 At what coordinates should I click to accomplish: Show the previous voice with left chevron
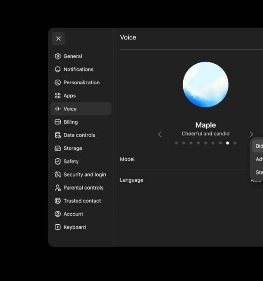pyautogui.click(x=160, y=134)
